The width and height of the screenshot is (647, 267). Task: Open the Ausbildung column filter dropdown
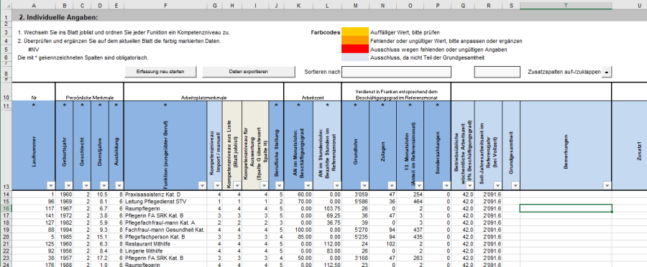(119, 185)
